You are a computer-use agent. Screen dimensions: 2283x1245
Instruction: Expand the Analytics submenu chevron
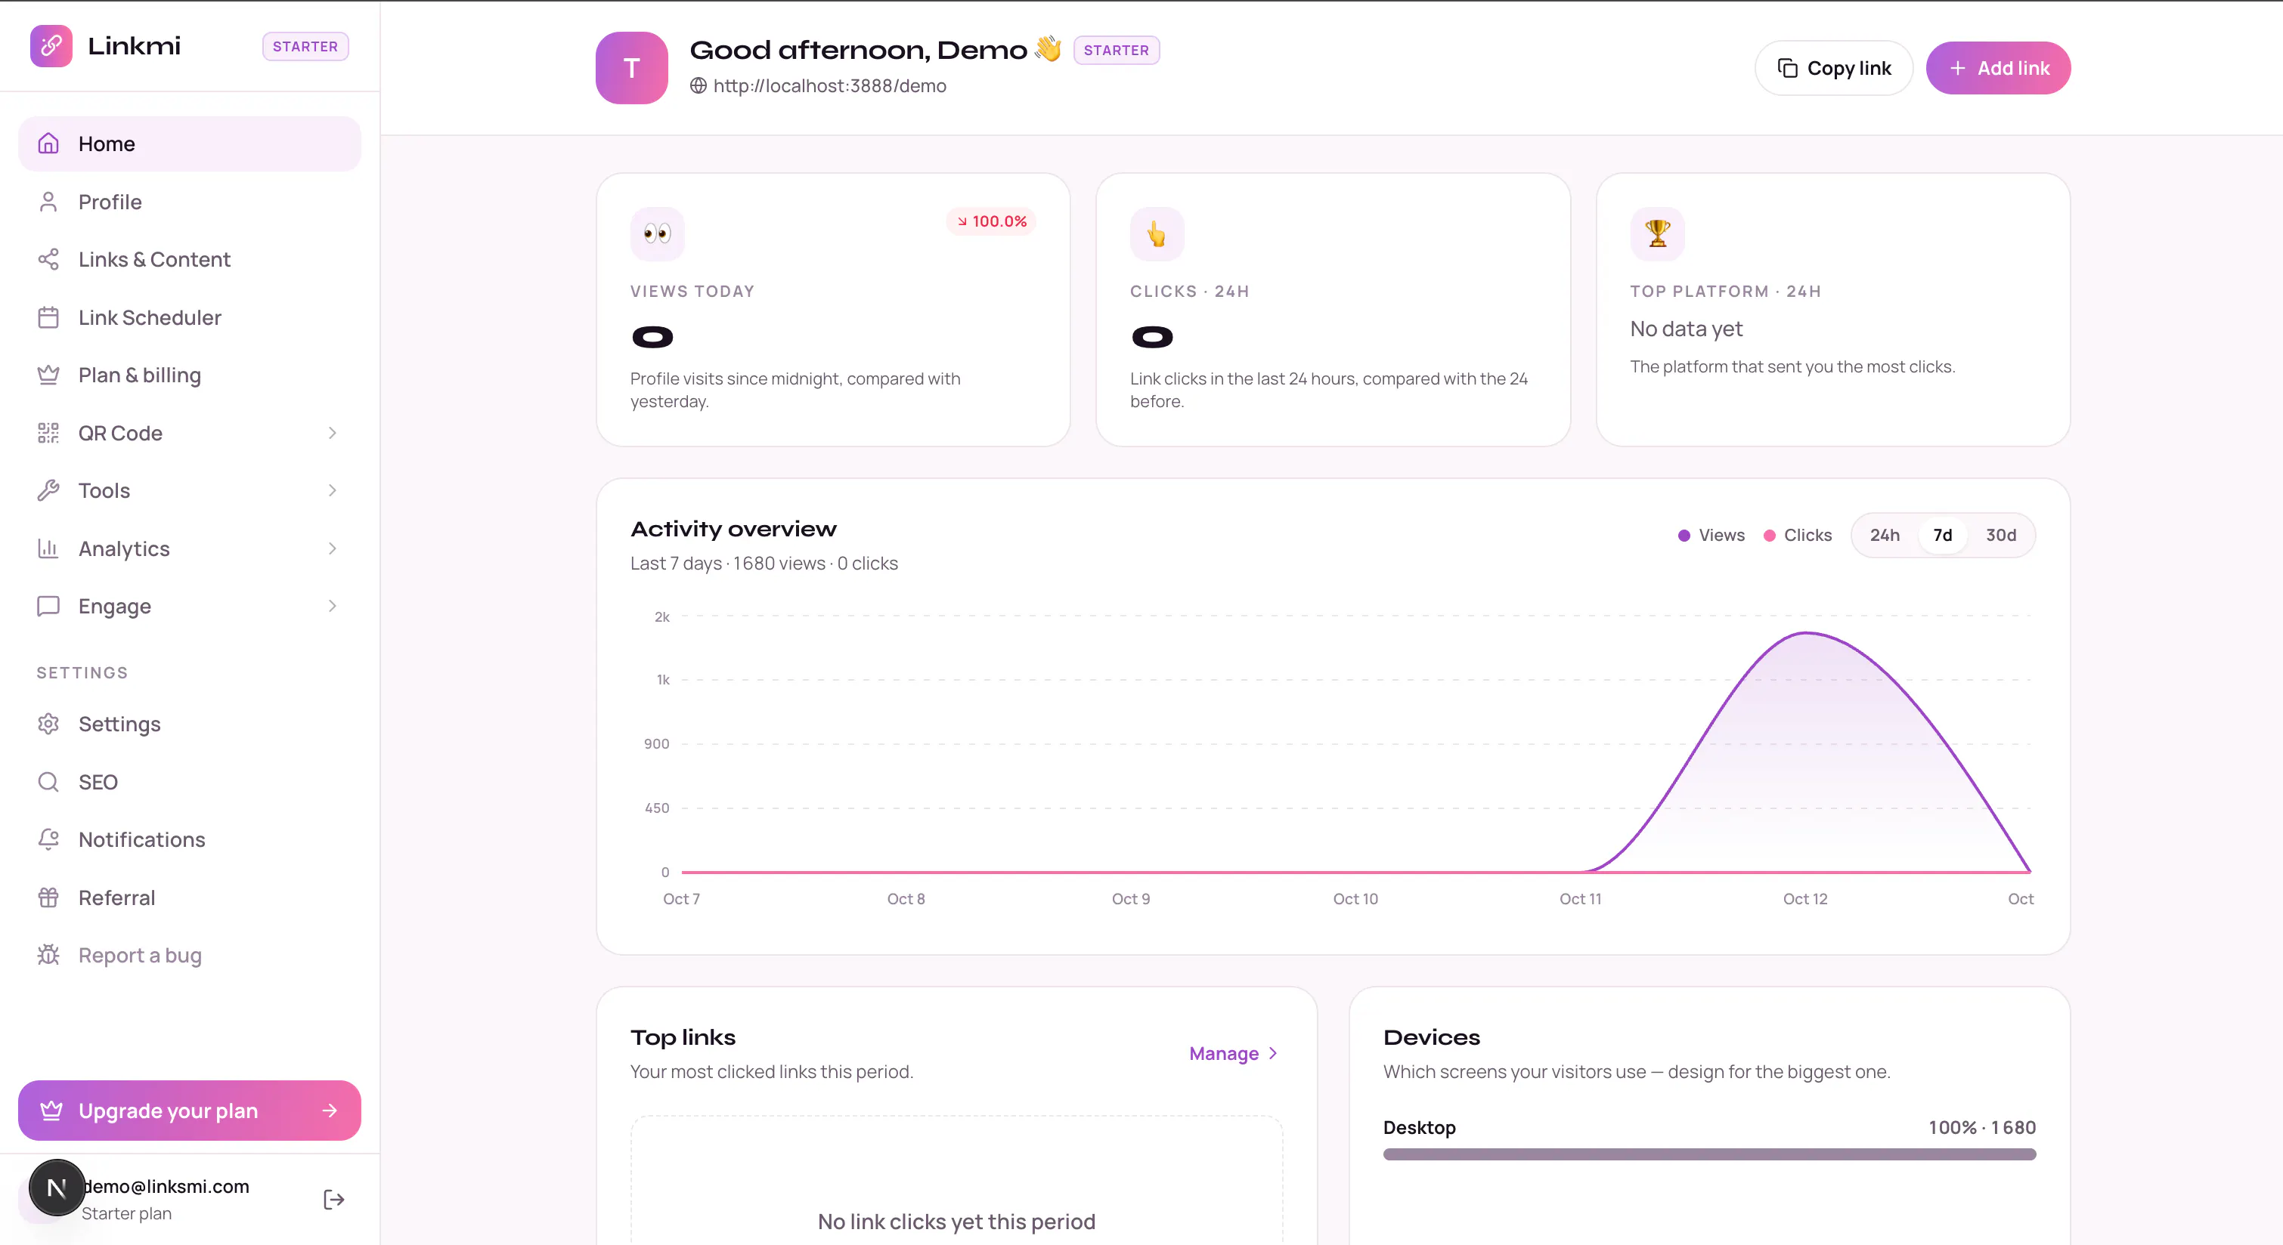(333, 548)
